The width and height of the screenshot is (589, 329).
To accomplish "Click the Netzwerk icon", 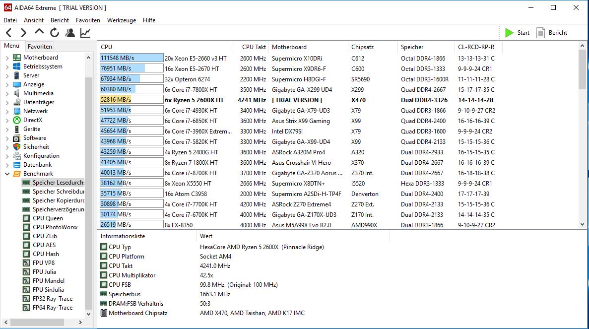I will click(x=17, y=111).
